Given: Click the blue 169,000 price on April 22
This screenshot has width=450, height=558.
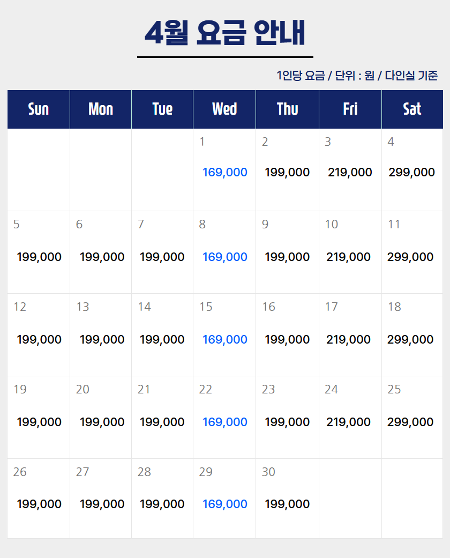Looking at the screenshot, I should coord(224,422).
